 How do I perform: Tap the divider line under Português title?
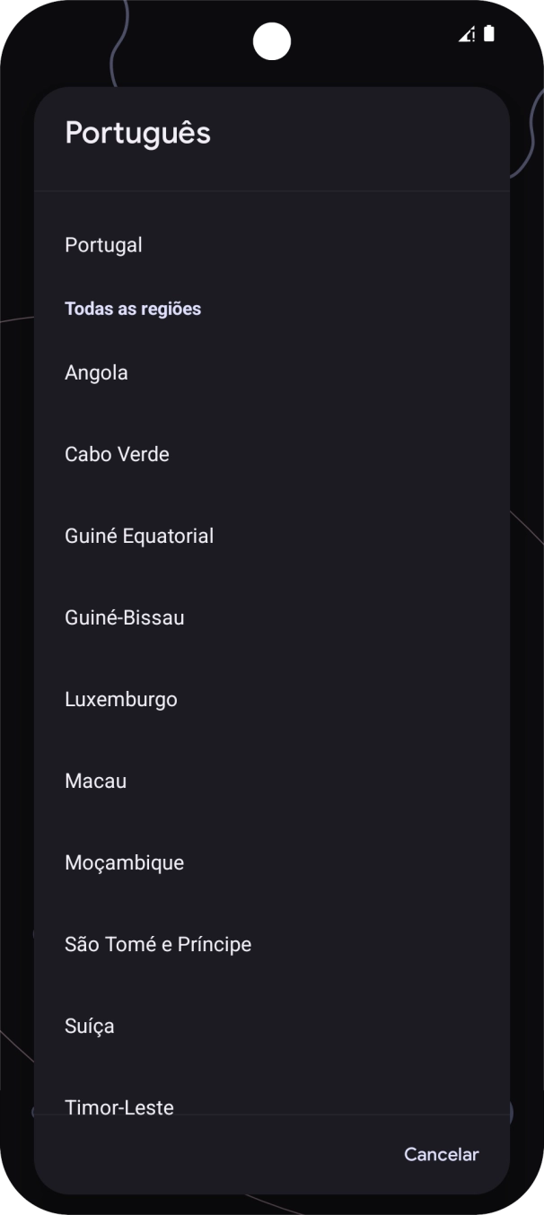click(x=272, y=191)
